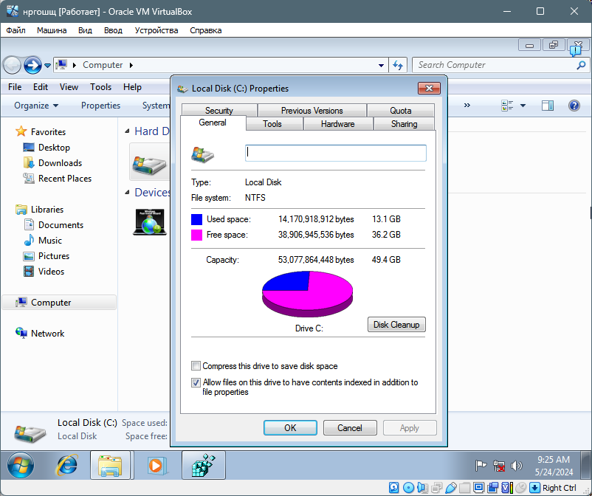
Task: Click the Back navigation arrow button
Action: click(12, 65)
